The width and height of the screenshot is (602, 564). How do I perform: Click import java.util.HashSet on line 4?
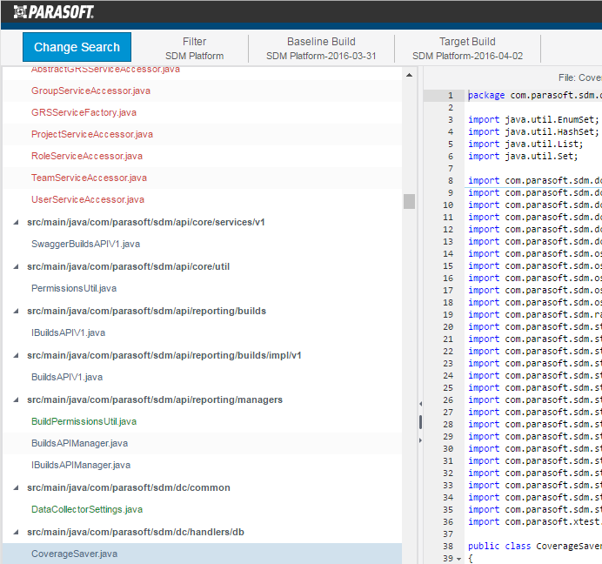(533, 131)
